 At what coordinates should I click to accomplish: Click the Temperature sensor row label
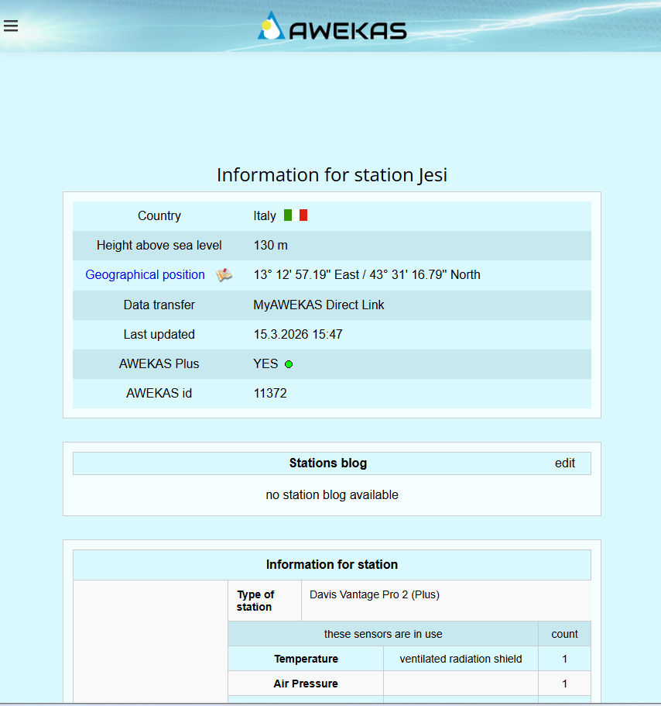coord(306,659)
